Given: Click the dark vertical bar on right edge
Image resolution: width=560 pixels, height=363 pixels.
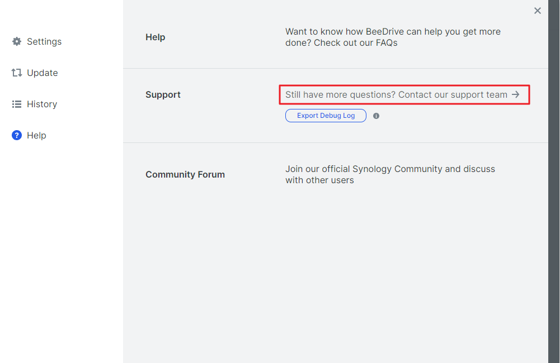Looking at the screenshot, I should pos(554,181).
